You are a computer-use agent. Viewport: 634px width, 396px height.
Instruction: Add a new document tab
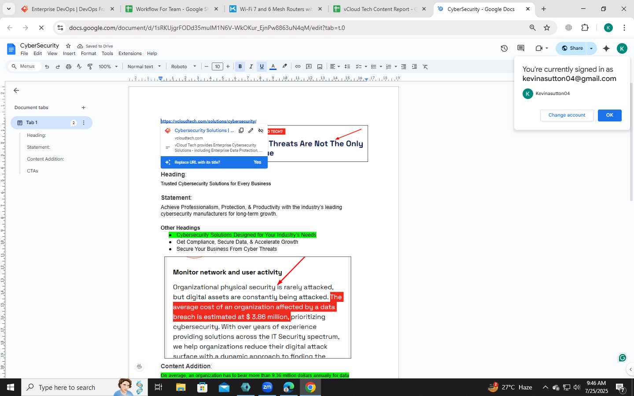click(x=83, y=107)
